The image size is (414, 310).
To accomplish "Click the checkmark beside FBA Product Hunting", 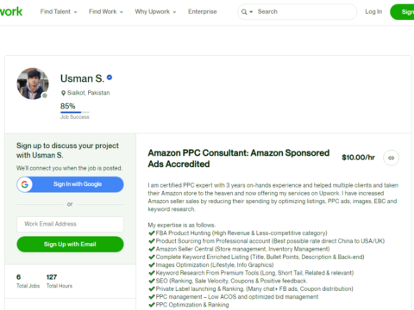I will coord(151,232).
